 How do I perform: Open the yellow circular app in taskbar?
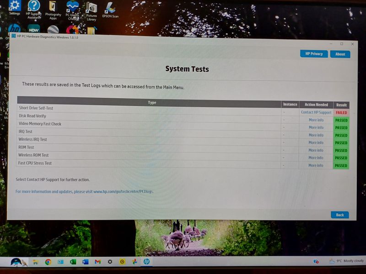point(122,262)
